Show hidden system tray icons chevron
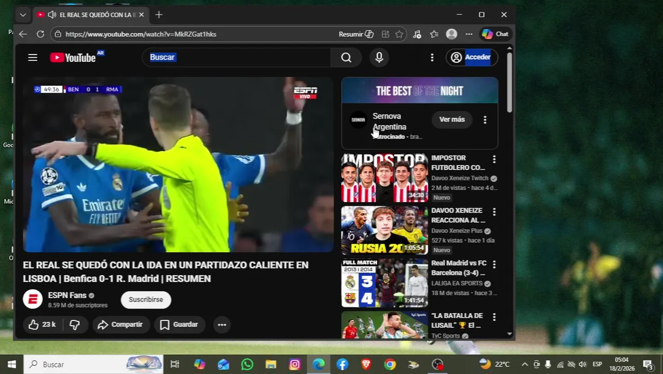This screenshot has width=663, height=374. pyautogui.click(x=524, y=364)
